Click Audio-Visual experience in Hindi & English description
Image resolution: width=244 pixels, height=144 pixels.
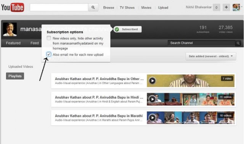point(98,102)
